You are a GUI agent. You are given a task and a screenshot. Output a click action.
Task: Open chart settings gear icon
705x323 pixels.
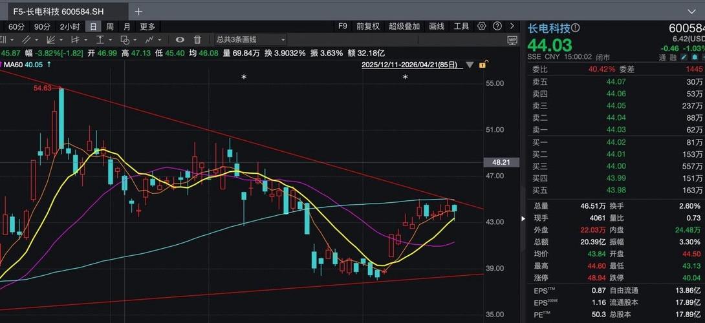[x=482, y=26]
